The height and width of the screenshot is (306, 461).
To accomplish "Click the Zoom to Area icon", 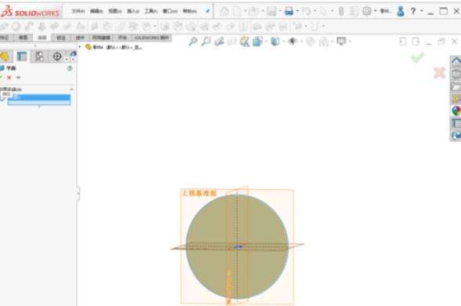I will pos(205,42).
